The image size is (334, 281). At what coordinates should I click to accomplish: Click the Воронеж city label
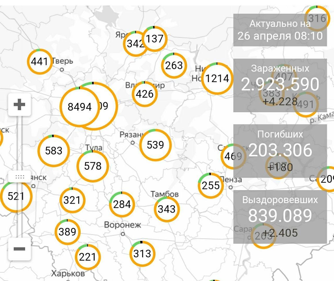(123, 224)
